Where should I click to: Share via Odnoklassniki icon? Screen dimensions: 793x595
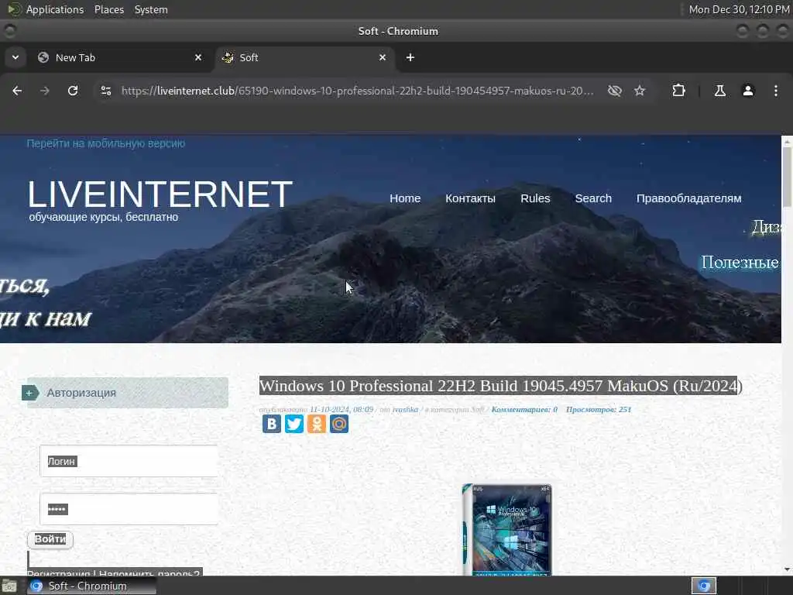point(317,424)
